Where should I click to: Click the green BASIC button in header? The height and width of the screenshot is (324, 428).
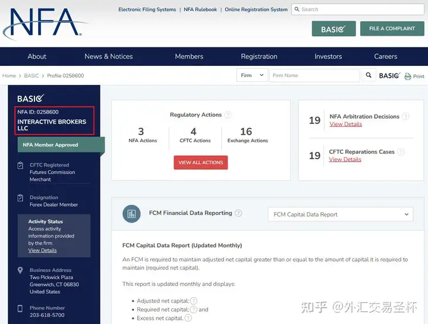pyautogui.click(x=333, y=28)
